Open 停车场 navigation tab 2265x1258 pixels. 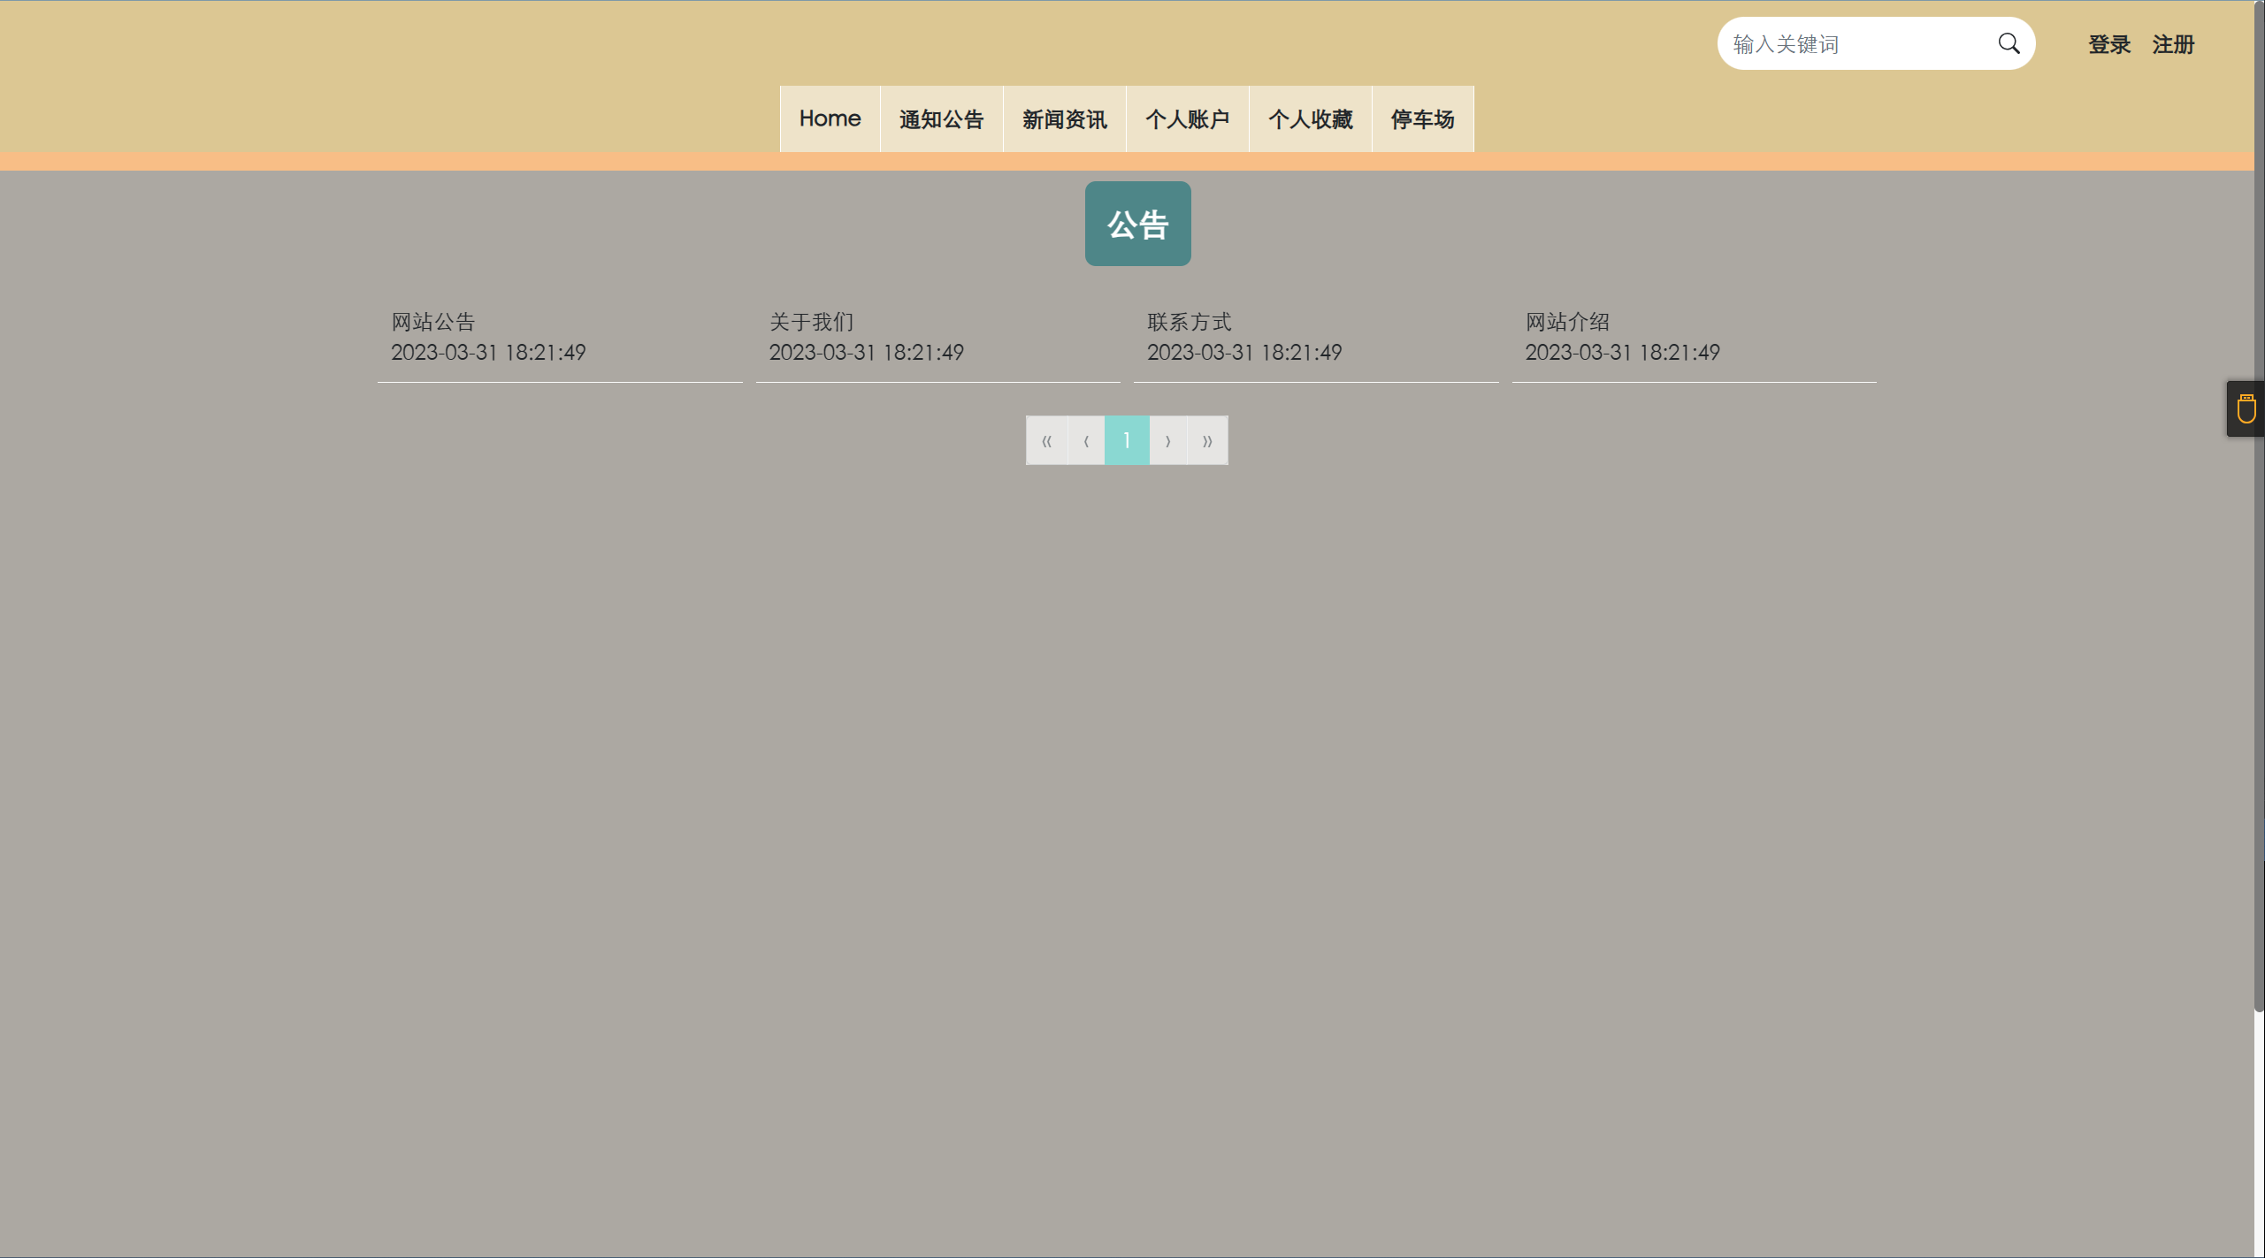tap(1422, 118)
